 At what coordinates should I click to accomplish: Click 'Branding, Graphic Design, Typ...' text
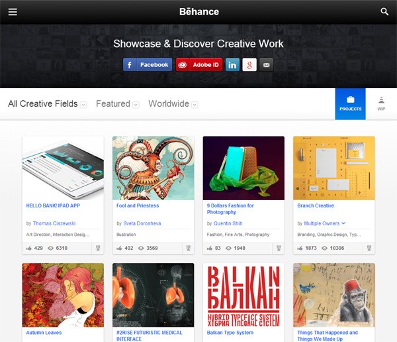(329, 235)
